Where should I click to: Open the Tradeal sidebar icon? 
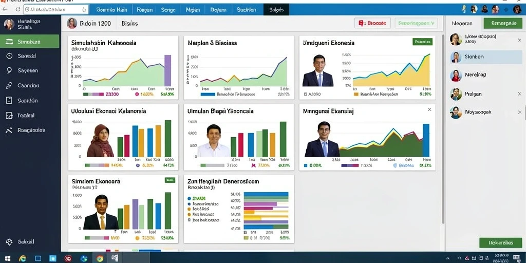pos(9,116)
